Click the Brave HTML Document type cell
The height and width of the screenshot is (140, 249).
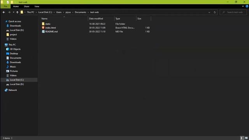(x=125, y=28)
